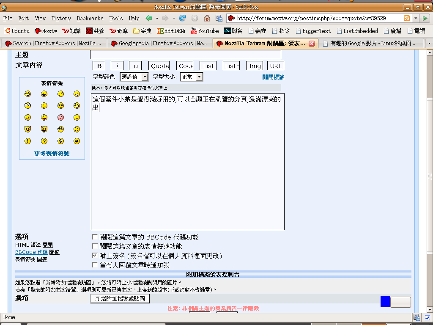Image resolution: width=433 pixels, height=325 pixels.
Task: Open the 更多表情符號 link
Action: (x=52, y=154)
